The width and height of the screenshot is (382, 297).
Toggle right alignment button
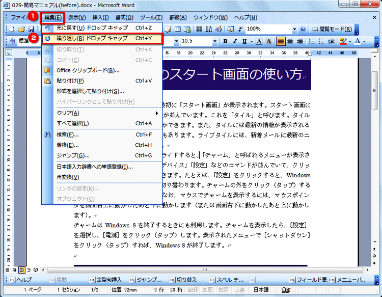pos(300,41)
